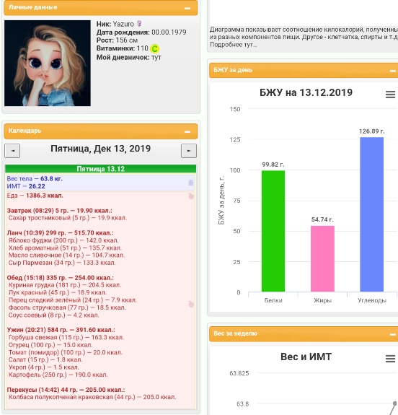Viewport: 398px width, 415px height.
Task: Click apple icon beside Еда total
Action: coord(190,196)
